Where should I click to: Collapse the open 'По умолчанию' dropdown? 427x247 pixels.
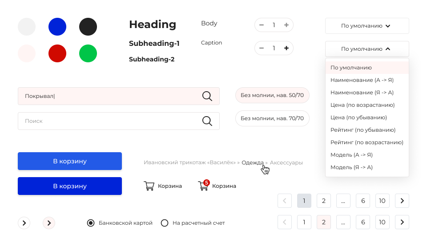coord(367,49)
